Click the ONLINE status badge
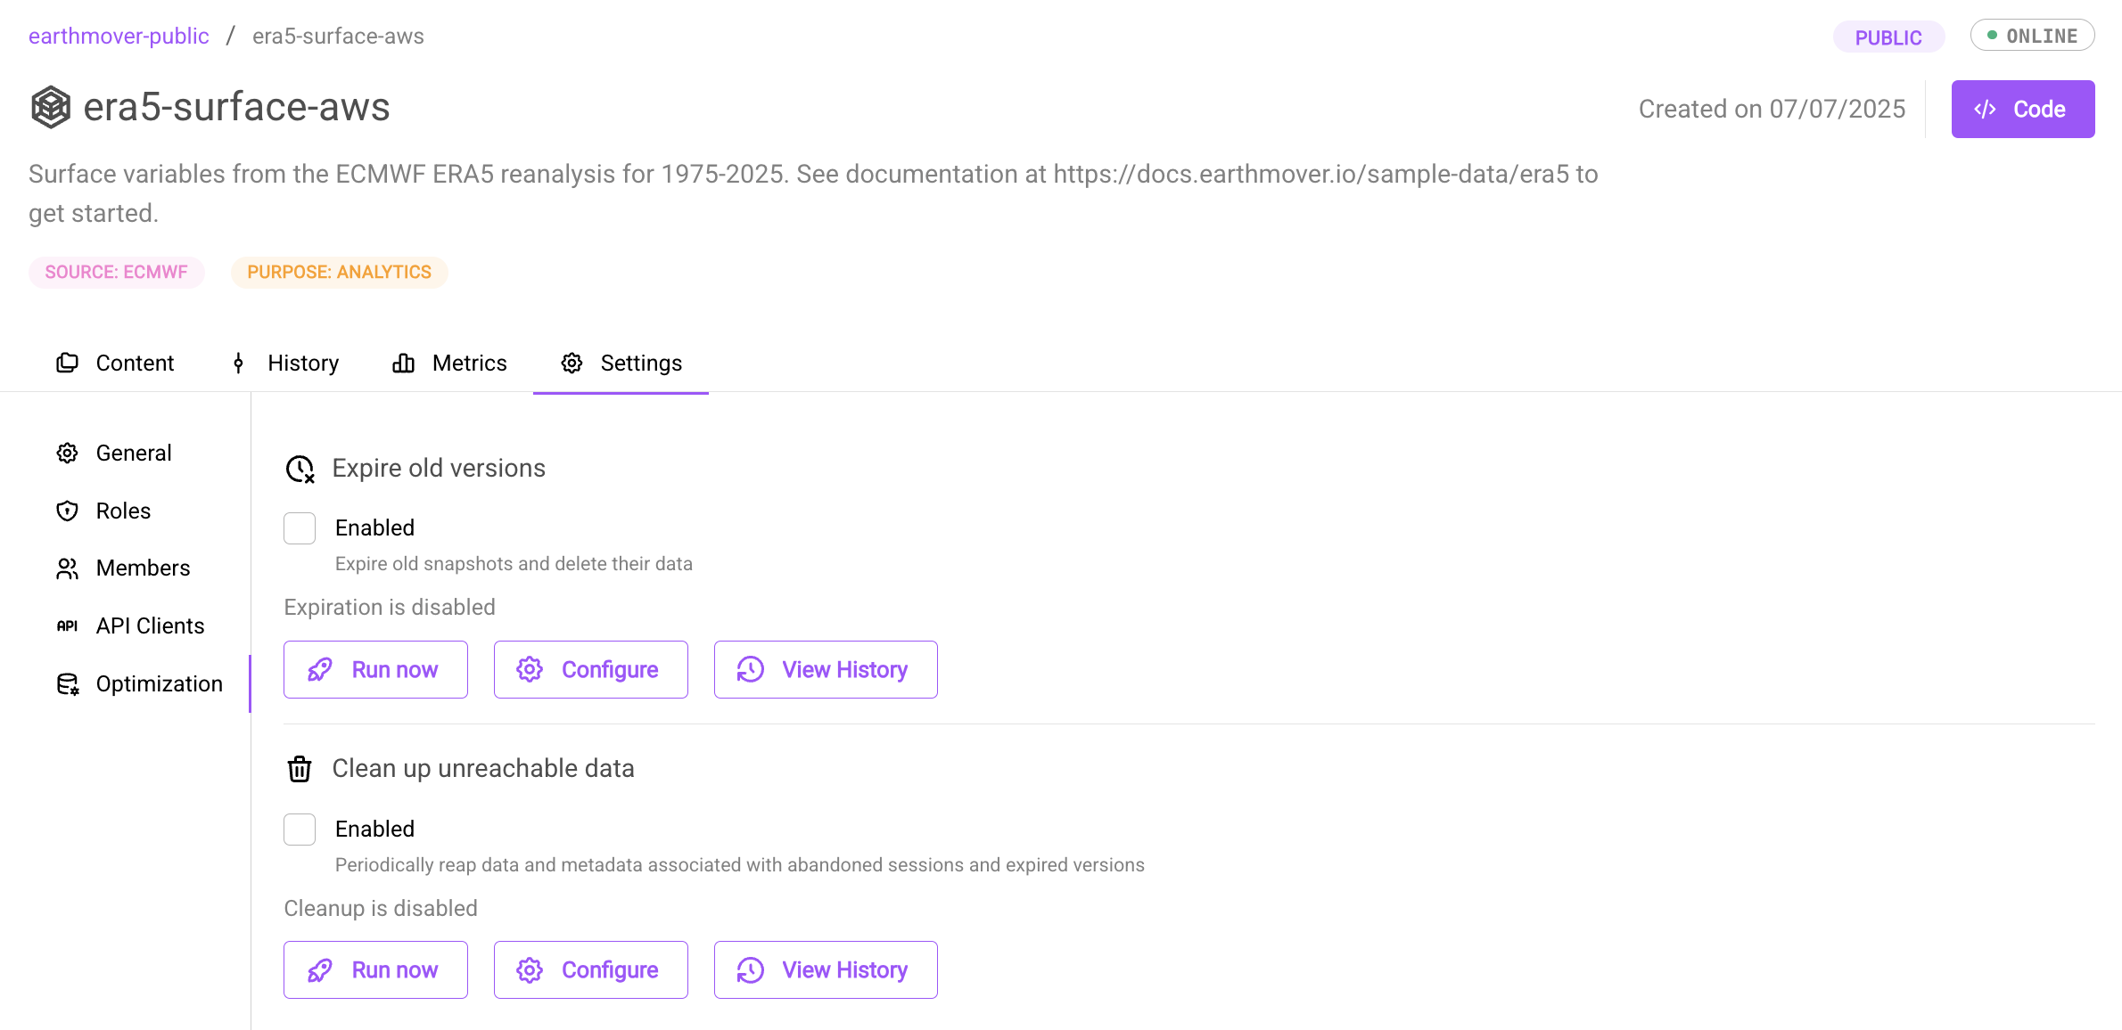Viewport: 2122px width, 1030px height. click(x=2032, y=36)
